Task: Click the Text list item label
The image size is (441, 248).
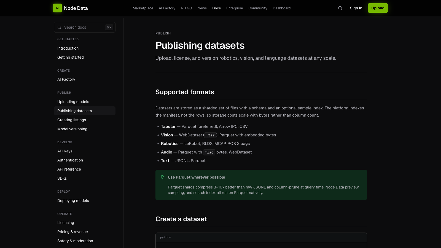Action: 165,161
